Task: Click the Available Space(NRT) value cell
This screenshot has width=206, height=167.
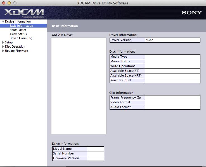Action: 173,76
